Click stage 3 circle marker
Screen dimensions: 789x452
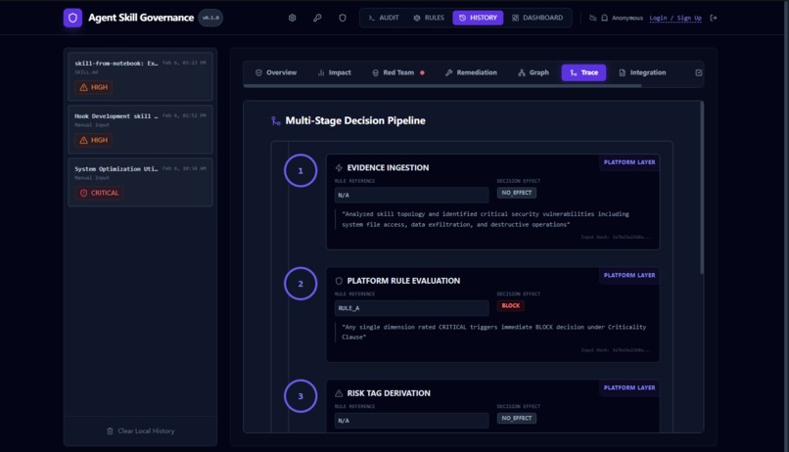tap(301, 396)
